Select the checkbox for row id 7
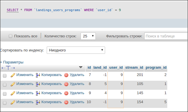This screenshot has height=112, width=188. click(5, 76)
